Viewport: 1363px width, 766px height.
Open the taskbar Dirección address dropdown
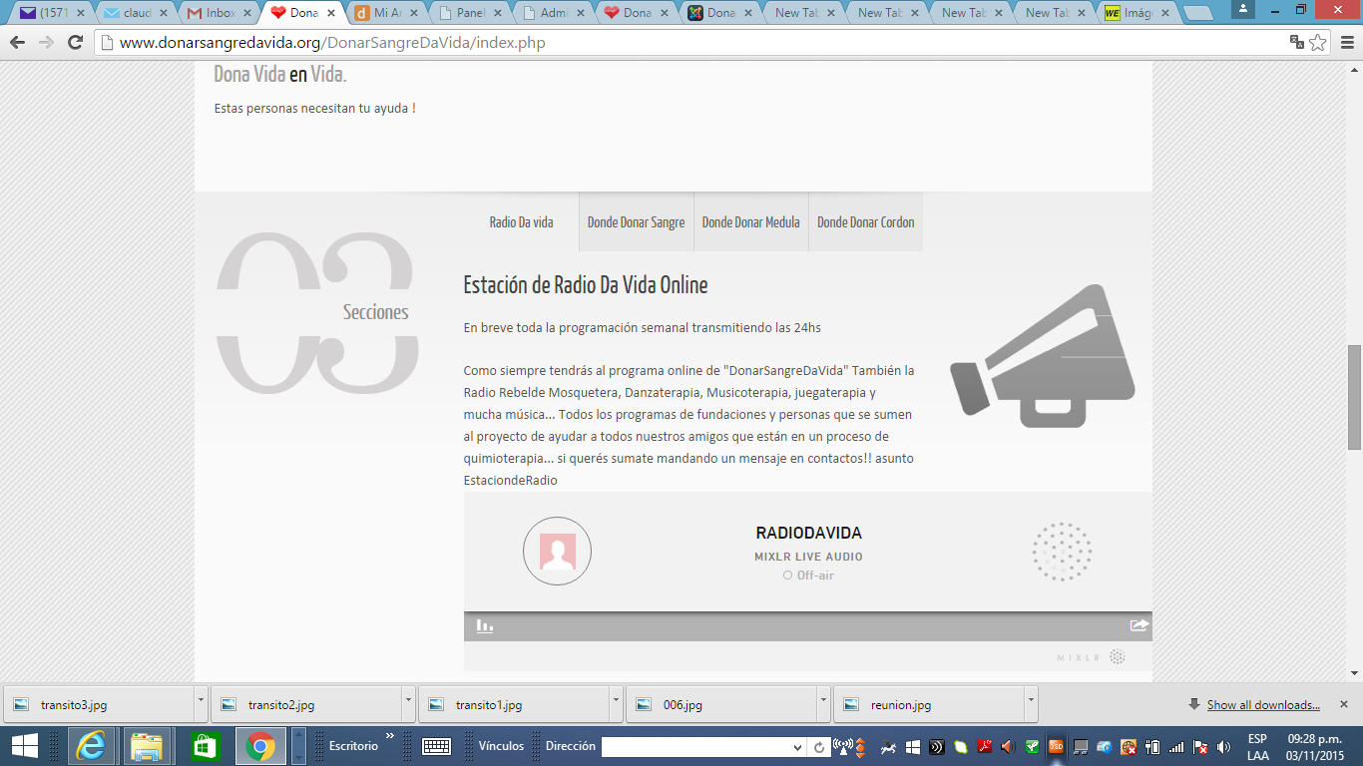click(797, 747)
